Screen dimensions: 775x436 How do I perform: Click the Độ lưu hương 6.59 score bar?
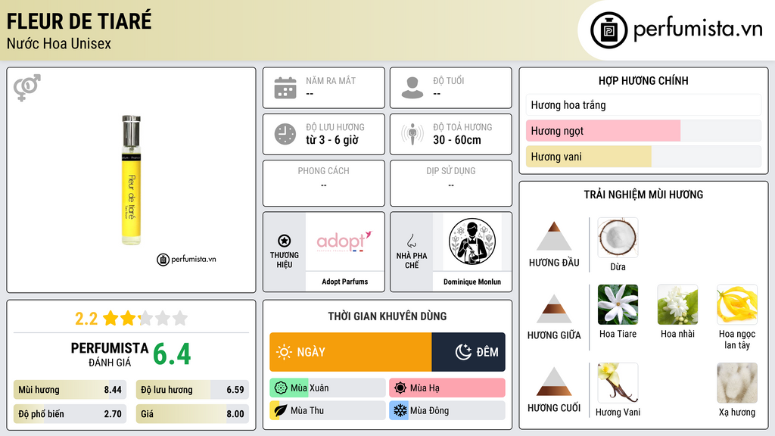[x=192, y=390]
